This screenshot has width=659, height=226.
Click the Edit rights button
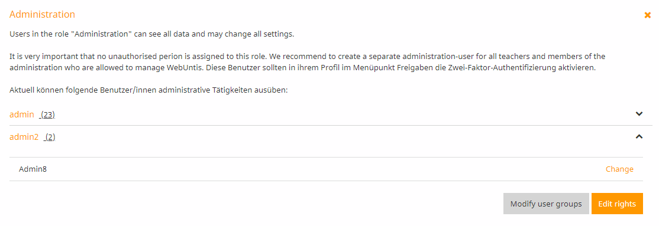pos(617,204)
